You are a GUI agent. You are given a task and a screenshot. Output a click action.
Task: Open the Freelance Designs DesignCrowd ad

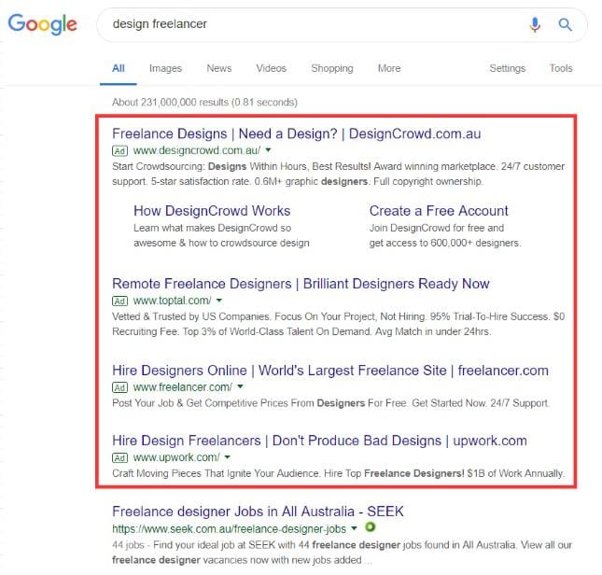297,133
